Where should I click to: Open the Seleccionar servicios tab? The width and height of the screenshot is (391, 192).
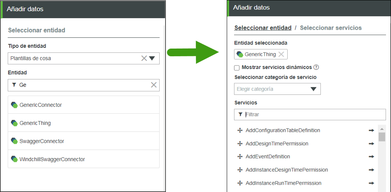pos(331,28)
